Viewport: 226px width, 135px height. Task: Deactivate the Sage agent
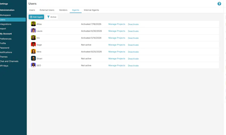[133, 45]
